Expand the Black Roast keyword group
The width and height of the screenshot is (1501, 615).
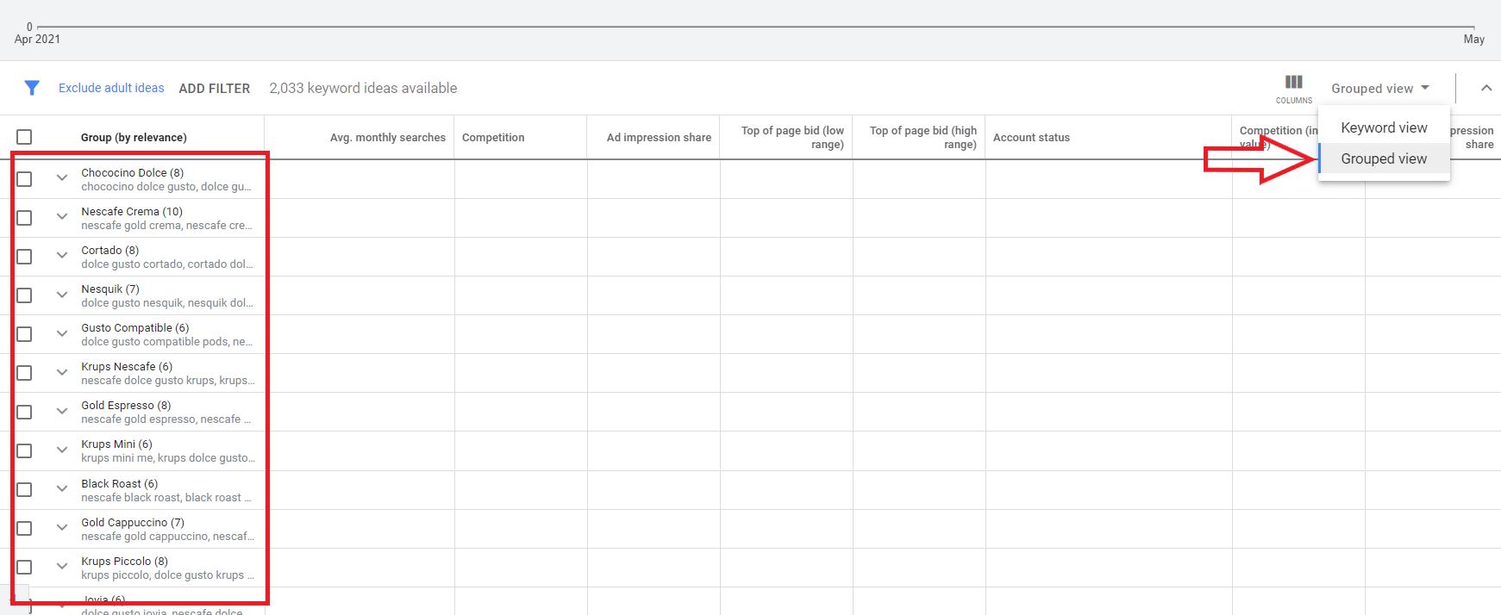[62, 488]
